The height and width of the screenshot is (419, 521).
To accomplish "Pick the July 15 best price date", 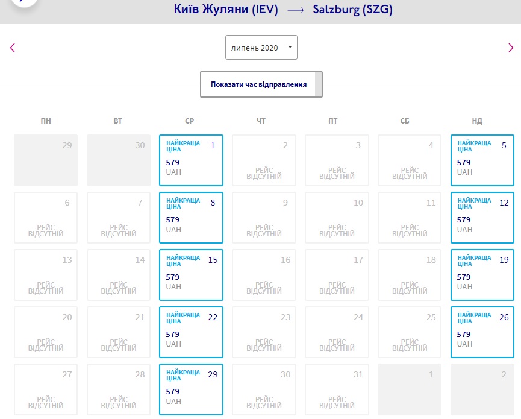I will coord(191,274).
